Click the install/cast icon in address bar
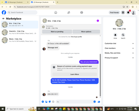Image resolution: width=139 pixels, height=111 pixels. tap(124, 7)
